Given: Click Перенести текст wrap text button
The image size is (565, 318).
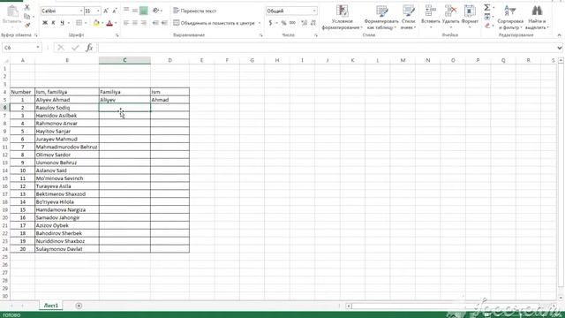Looking at the screenshot, I should coord(195,11).
